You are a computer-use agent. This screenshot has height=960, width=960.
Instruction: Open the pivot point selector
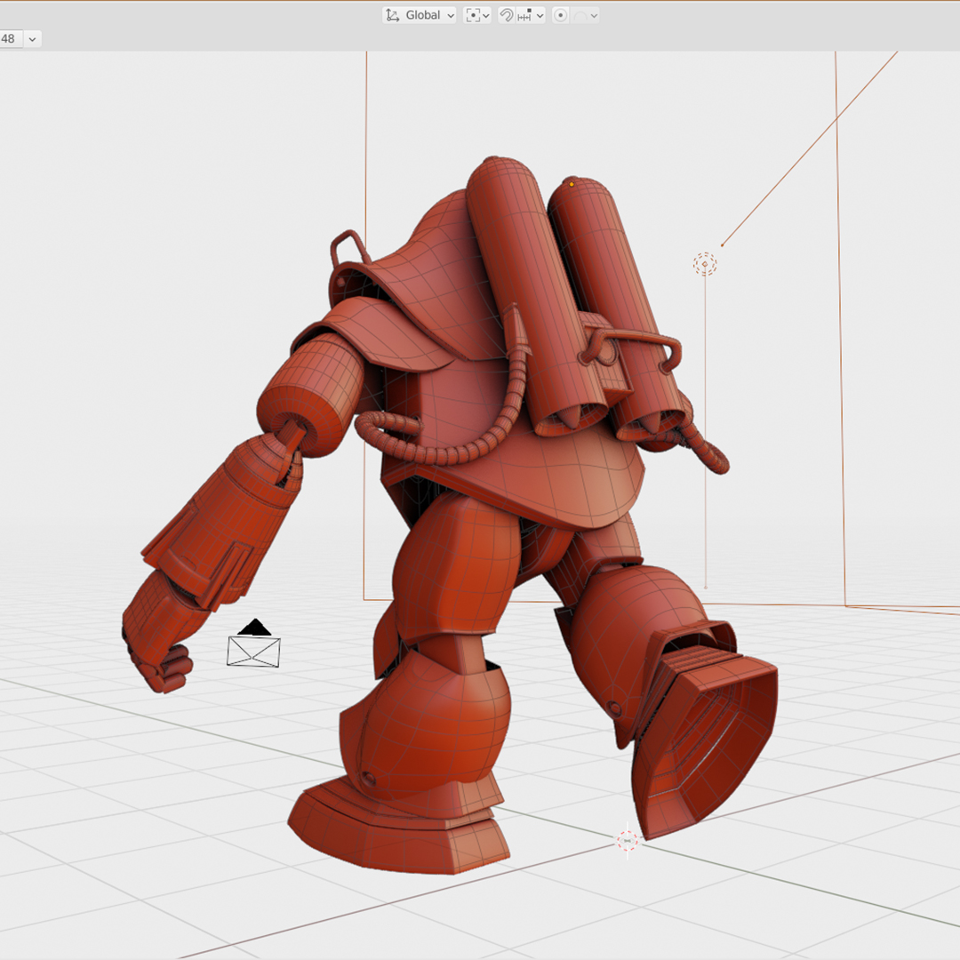point(477,15)
